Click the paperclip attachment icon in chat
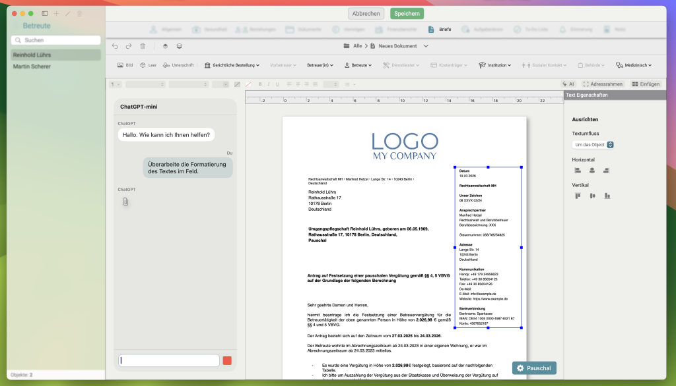The width and height of the screenshot is (676, 386). pyautogui.click(x=125, y=202)
